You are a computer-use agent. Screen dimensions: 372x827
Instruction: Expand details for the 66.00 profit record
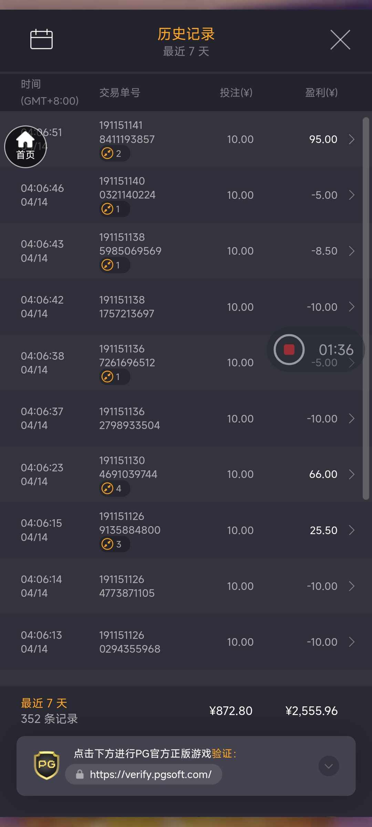(351, 474)
